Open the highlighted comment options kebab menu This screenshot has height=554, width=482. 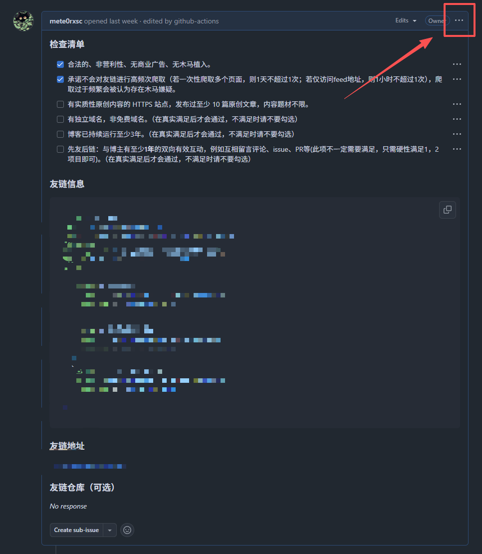pyautogui.click(x=459, y=20)
